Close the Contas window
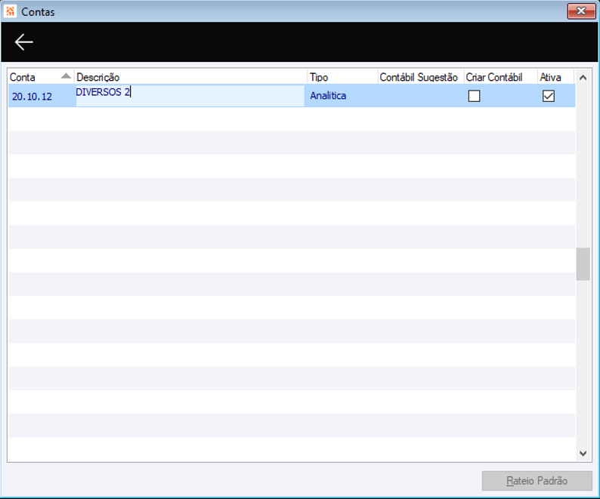This screenshot has width=600, height=499. (581, 11)
